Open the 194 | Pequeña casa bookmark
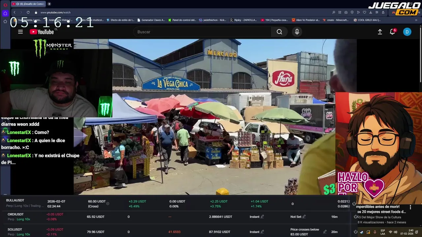Image resolution: width=422 pixels, height=237 pixels. 274,20
